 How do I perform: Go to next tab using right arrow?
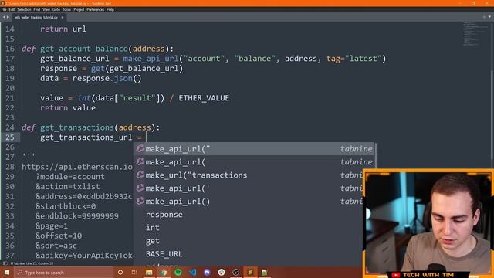pyautogui.click(x=8, y=17)
